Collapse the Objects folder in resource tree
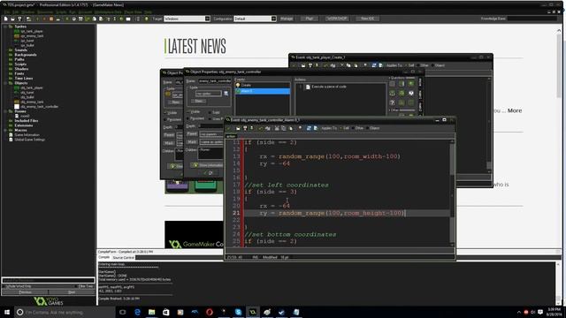Screen dimensions: 566x318 coord(5,83)
